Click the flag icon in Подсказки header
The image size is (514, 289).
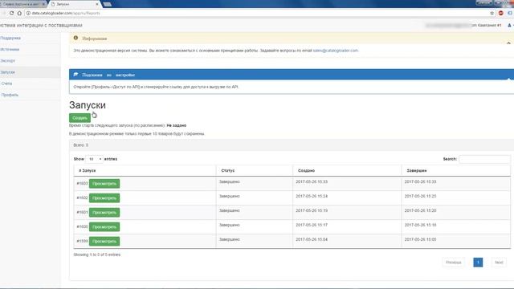[75, 75]
